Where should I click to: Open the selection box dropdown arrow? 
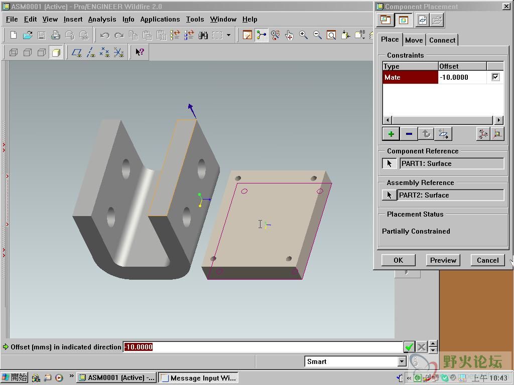click(x=228, y=35)
